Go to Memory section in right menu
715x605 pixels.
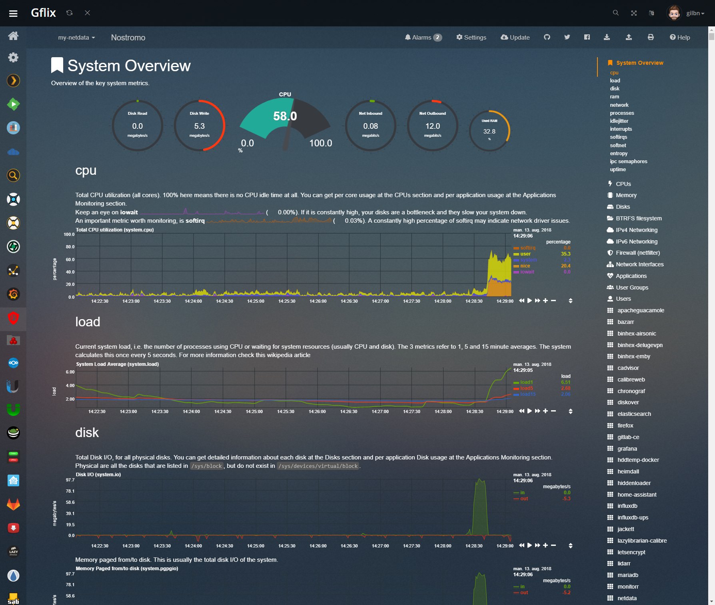pos(626,195)
